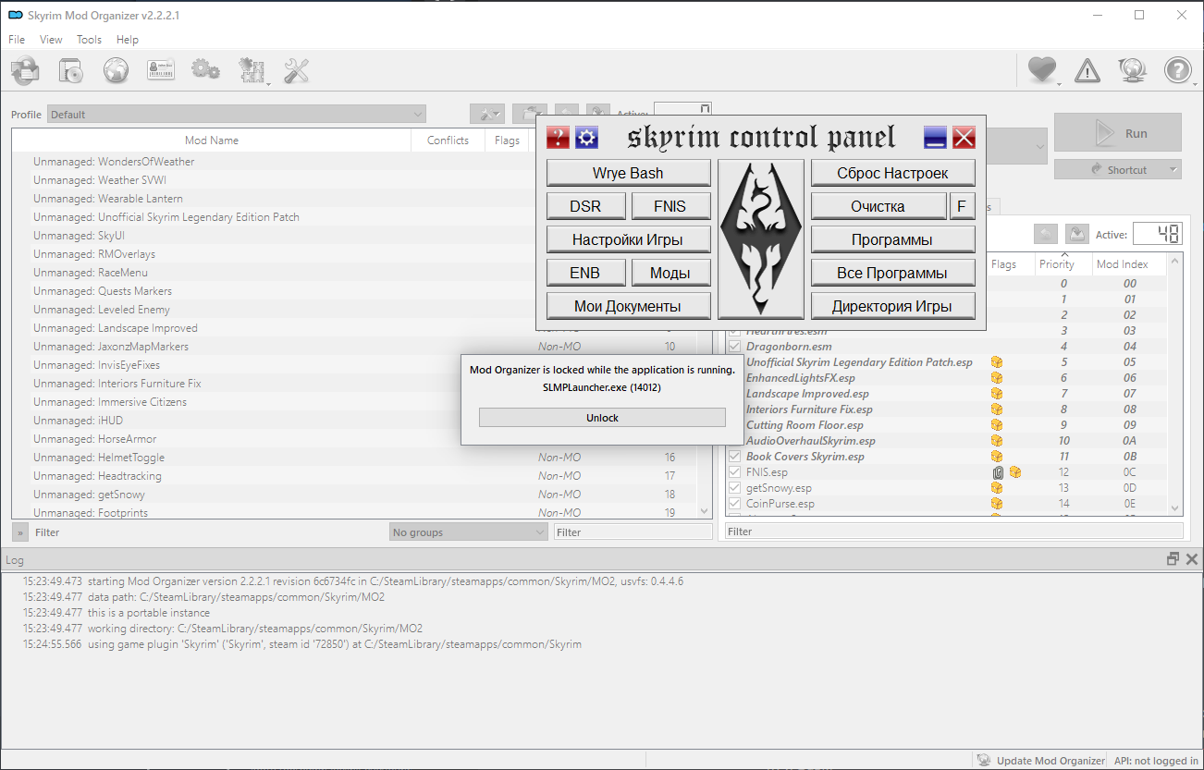
Task: Click the ENB button
Action: pyautogui.click(x=585, y=273)
